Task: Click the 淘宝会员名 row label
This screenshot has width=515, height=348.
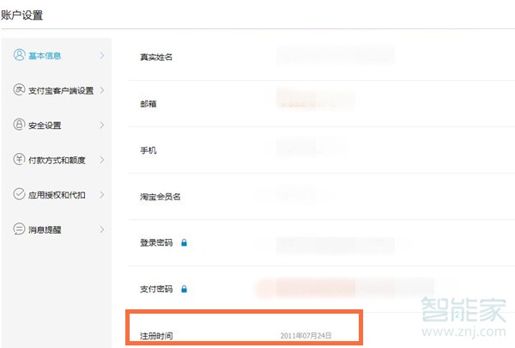Action: click(161, 197)
